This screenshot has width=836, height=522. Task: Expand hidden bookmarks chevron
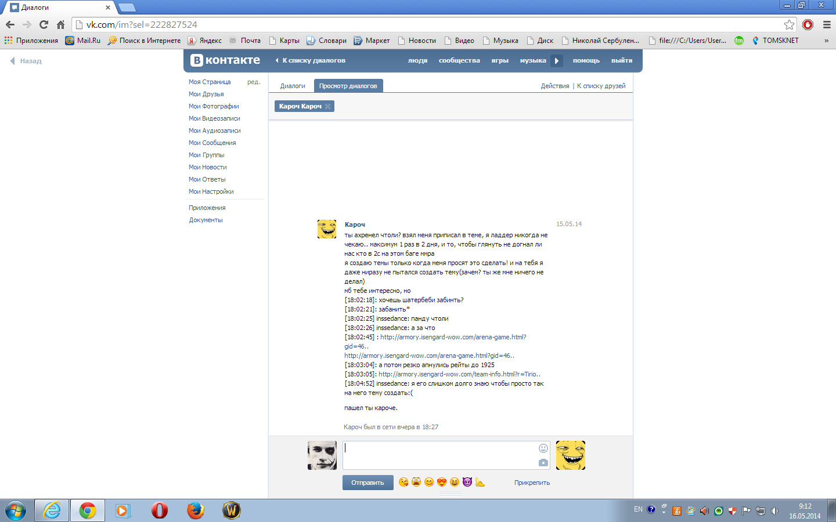[x=826, y=41]
